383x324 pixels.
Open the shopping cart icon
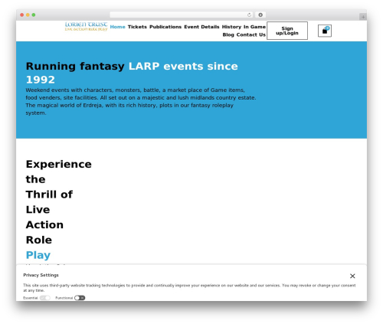(x=325, y=31)
